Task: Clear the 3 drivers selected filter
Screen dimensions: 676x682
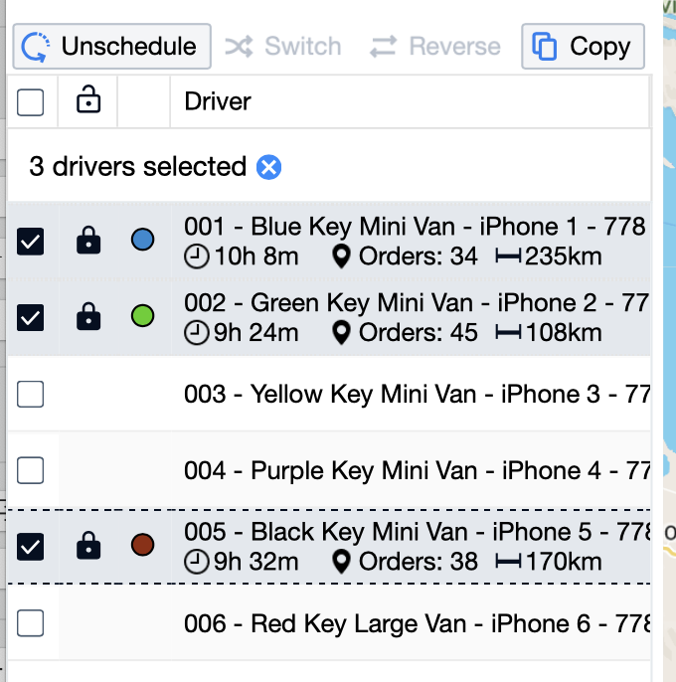Action: click(268, 167)
